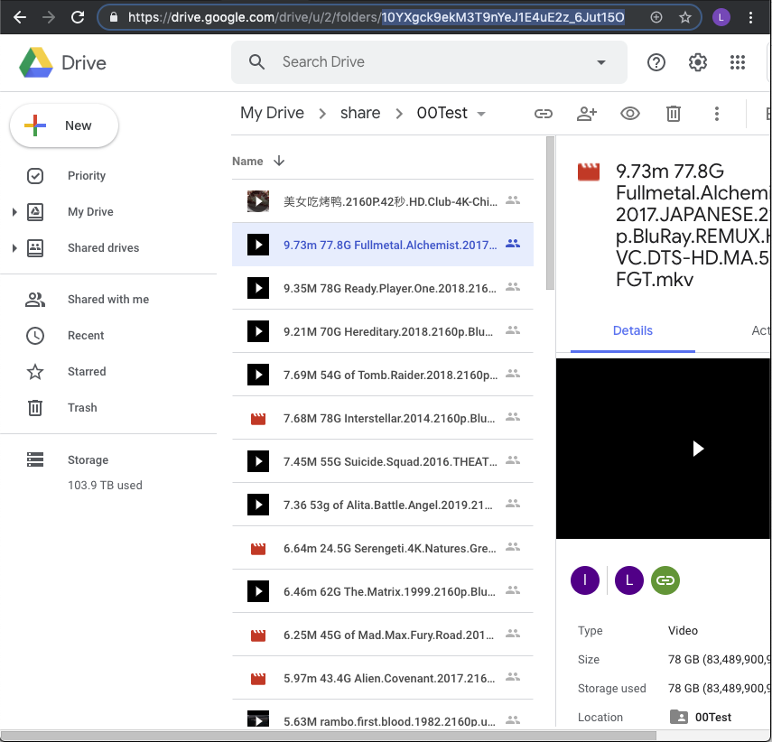Go to share folder in breadcrumb
This screenshot has width=772, height=742.
[360, 113]
